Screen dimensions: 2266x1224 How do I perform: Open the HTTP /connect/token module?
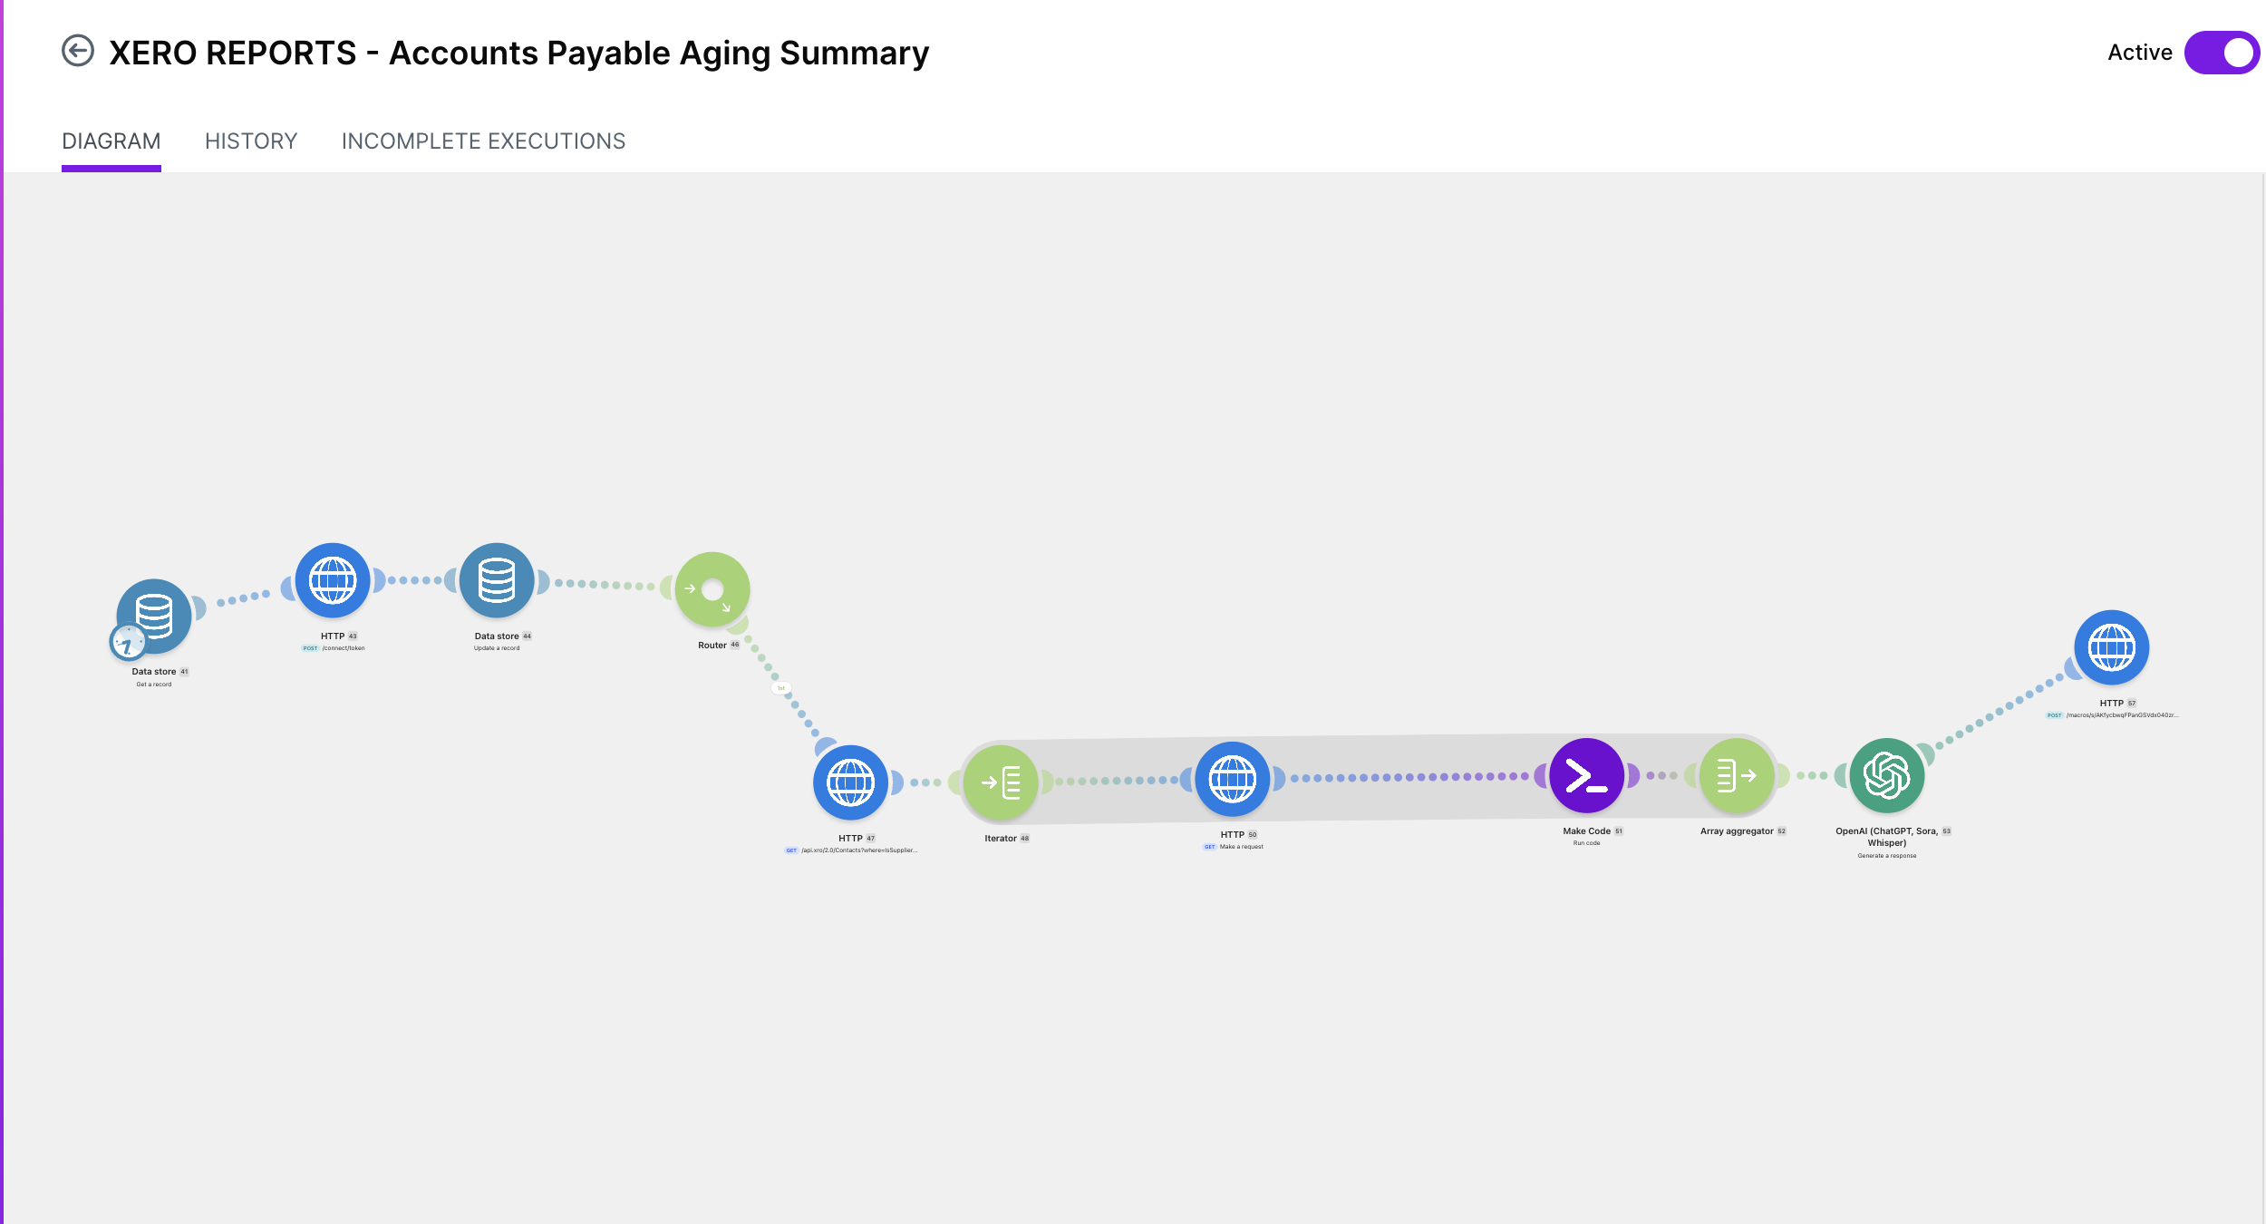[x=333, y=580]
